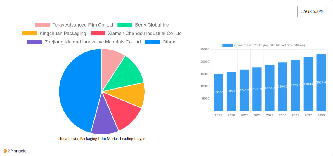Toggle Kingchuan Packaging legend label
This screenshot has width=333, height=156.
pyautogui.click(x=63, y=34)
